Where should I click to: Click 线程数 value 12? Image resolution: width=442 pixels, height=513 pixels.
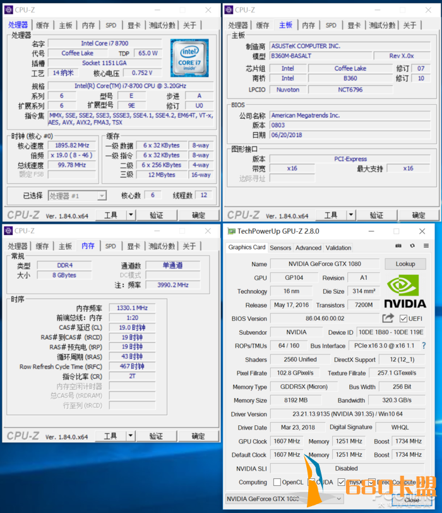[204, 195]
